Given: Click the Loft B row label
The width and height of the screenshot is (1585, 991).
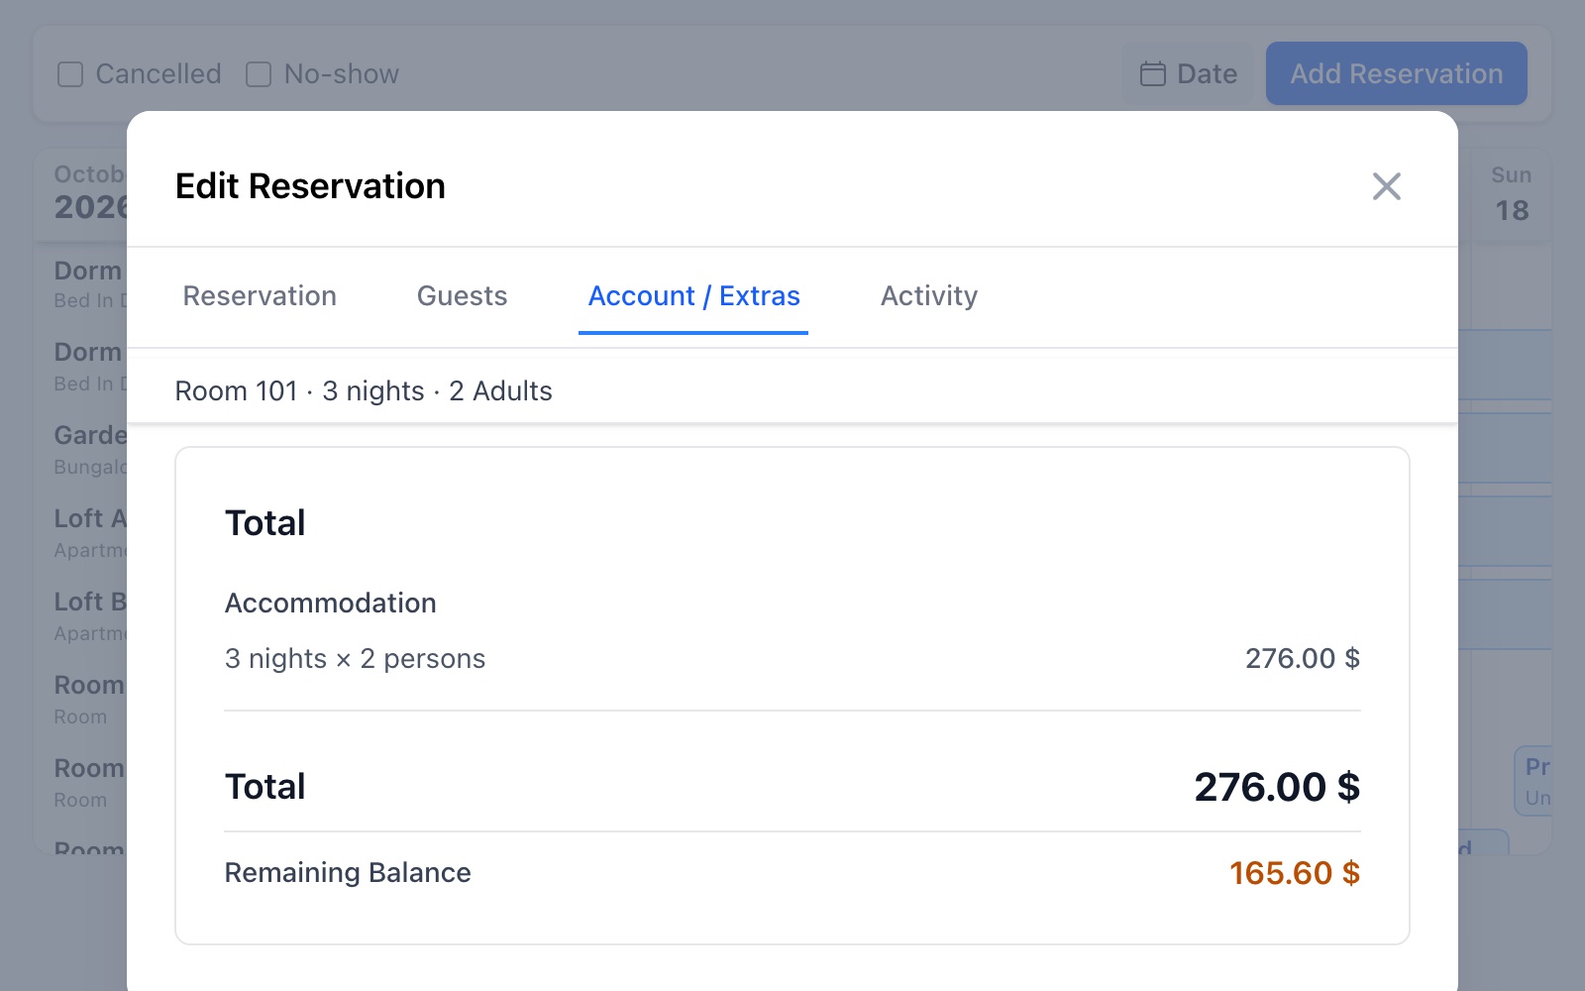Looking at the screenshot, I should point(90,616).
